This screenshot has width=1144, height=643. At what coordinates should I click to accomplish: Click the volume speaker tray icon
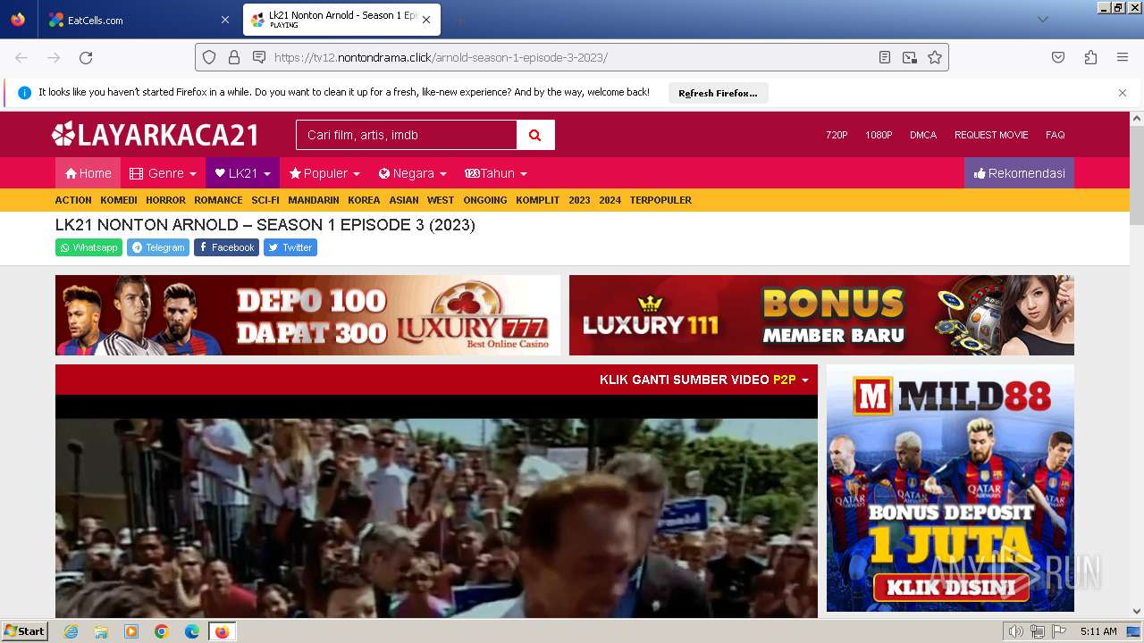[x=1015, y=631]
